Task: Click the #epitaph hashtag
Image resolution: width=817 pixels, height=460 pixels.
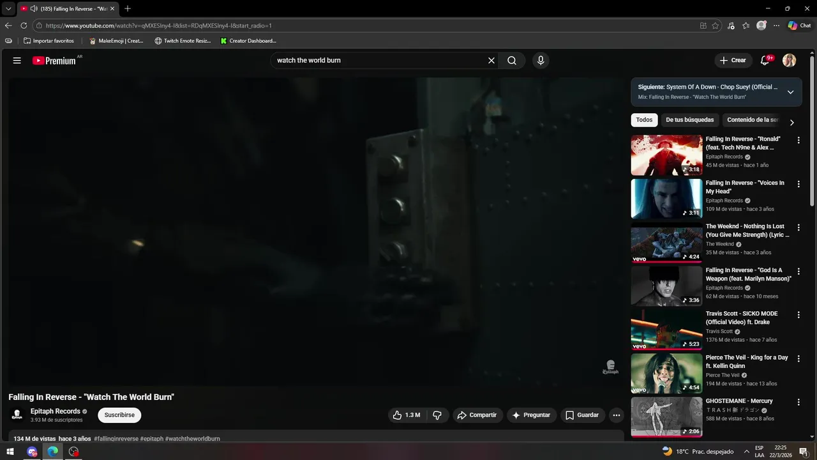Action: click(151, 439)
